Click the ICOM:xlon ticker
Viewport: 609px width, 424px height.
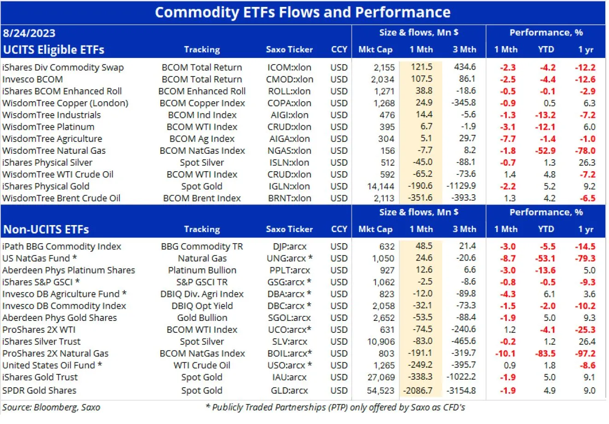click(x=289, y=67)
